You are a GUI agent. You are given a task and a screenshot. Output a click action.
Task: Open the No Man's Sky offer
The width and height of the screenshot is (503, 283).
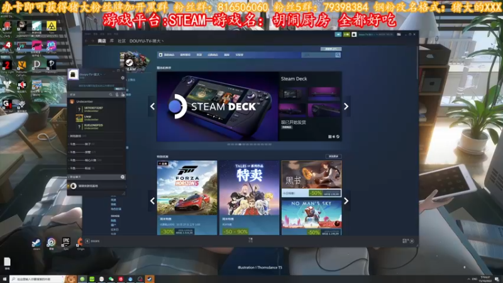pos(311,218)
